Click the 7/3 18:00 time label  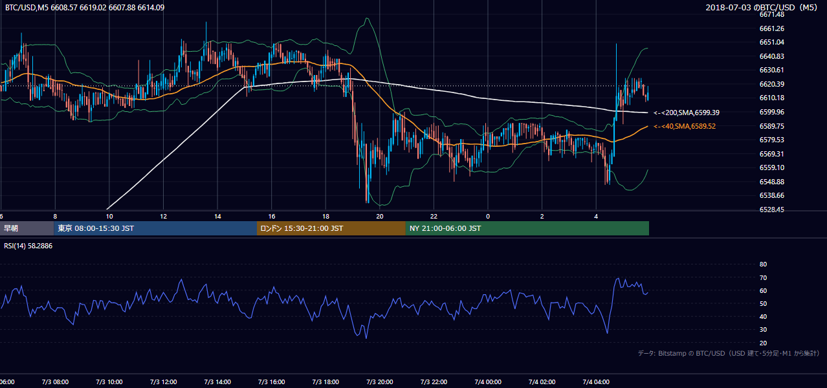[325, 382]
